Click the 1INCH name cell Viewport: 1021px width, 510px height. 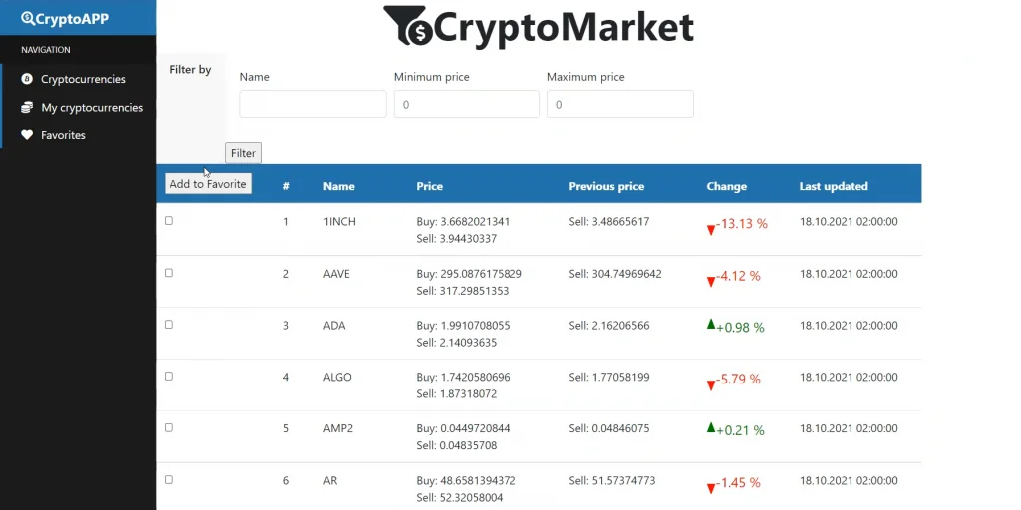click(x=339, y=222)
